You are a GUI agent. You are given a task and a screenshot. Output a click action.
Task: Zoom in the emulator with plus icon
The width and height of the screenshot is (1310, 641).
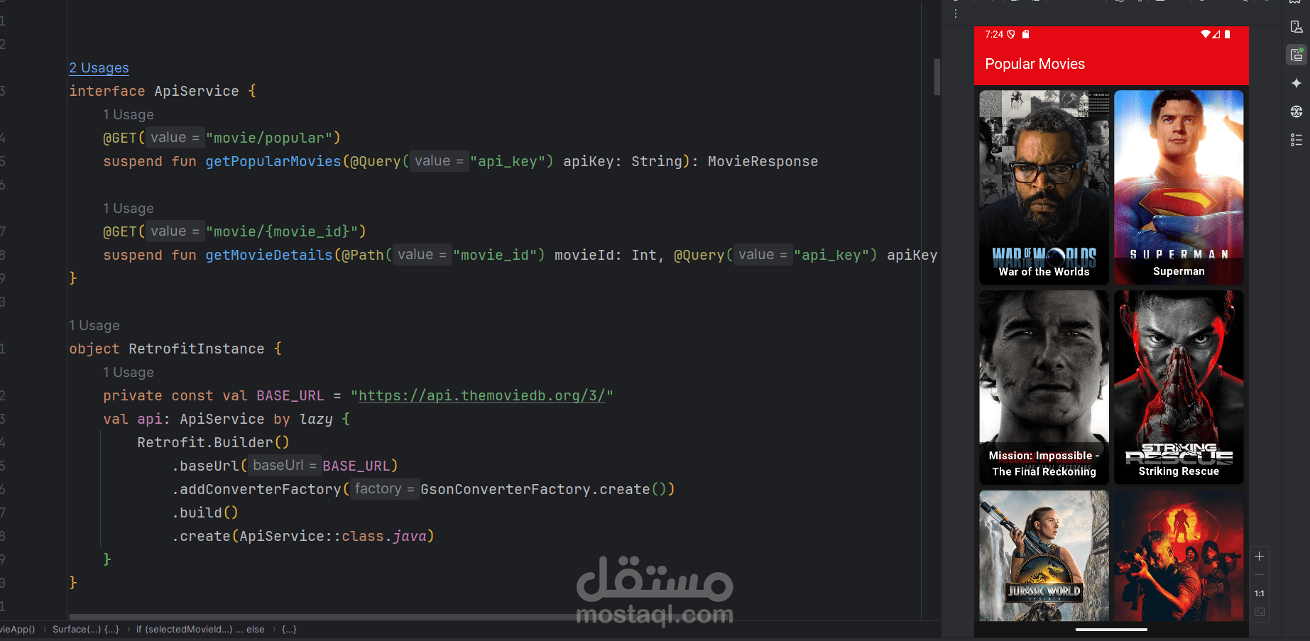pos(1259,557)
